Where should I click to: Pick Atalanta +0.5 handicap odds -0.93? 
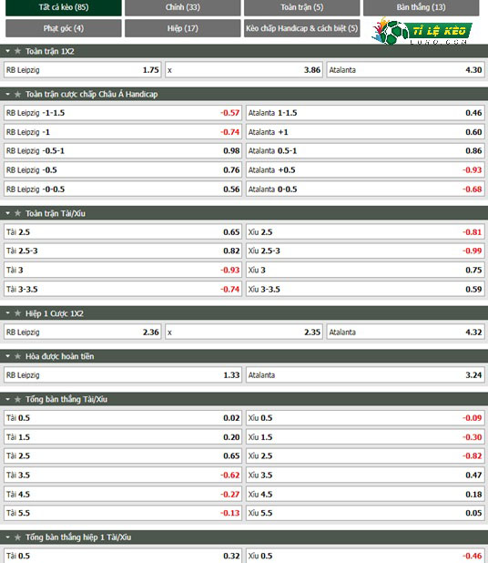(365, 169)
